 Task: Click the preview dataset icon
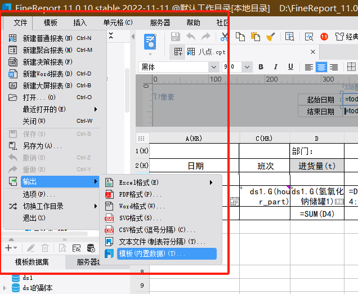tap(62, 248)
